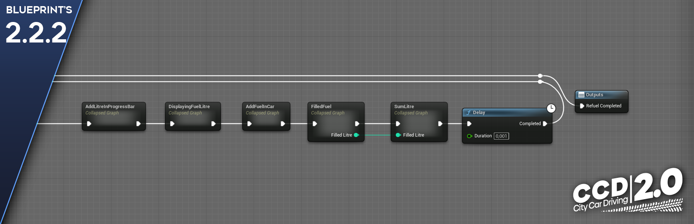Image resolution: width=694 pixels, height=224 pixels.
Task: Click SumLitre input execution pin
Action: tap(398, 124)
